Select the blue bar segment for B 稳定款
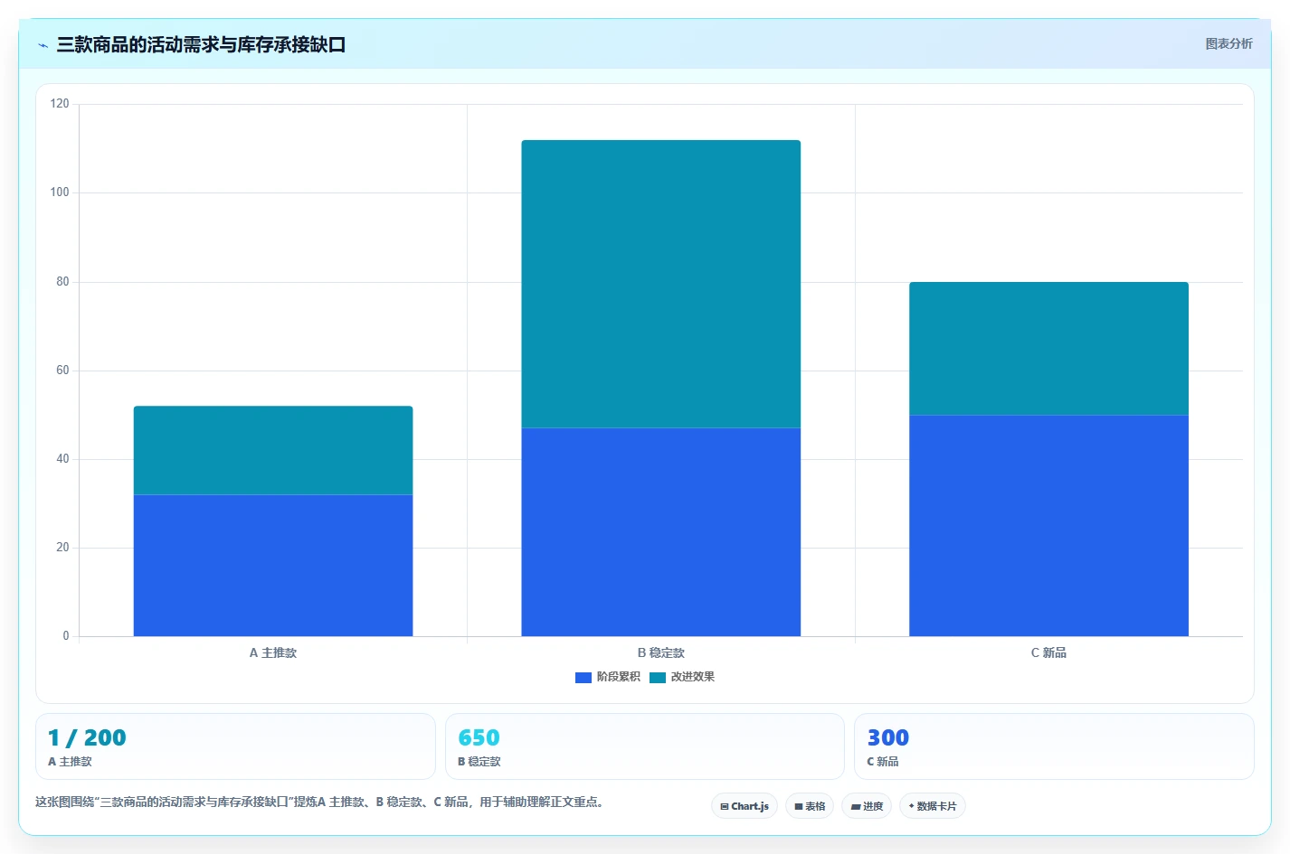Viewport: 1290px width, 854px height. [x=661, y=532]
